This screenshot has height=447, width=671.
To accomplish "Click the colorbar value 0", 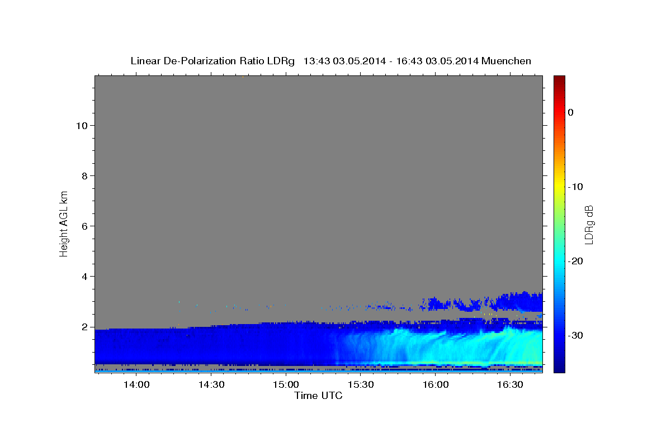I will tap(570, 112).
